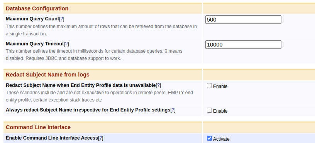Click the Maximum Query Timeout label
Viewport: 315px width, 143px height.
pyautogui.click(x=35, y=44)
